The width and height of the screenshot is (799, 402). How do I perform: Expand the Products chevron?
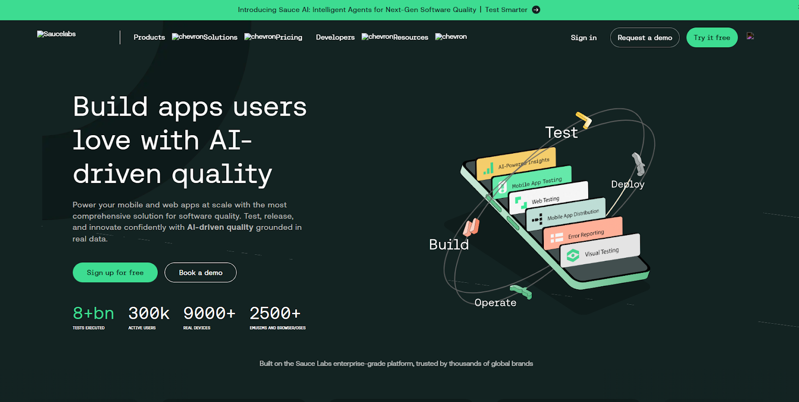coord(187,36)
